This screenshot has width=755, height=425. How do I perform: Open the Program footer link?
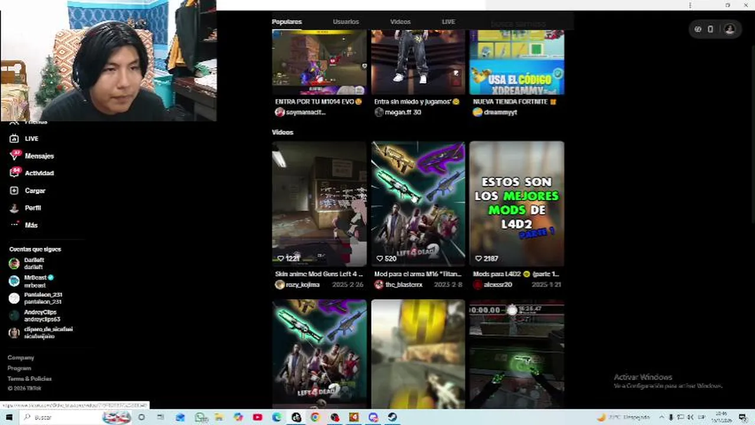click(19, 368)
